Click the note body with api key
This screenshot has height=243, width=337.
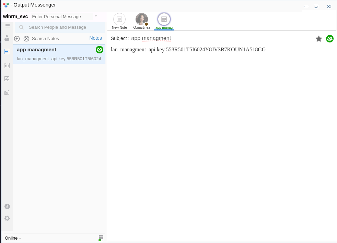188,50
